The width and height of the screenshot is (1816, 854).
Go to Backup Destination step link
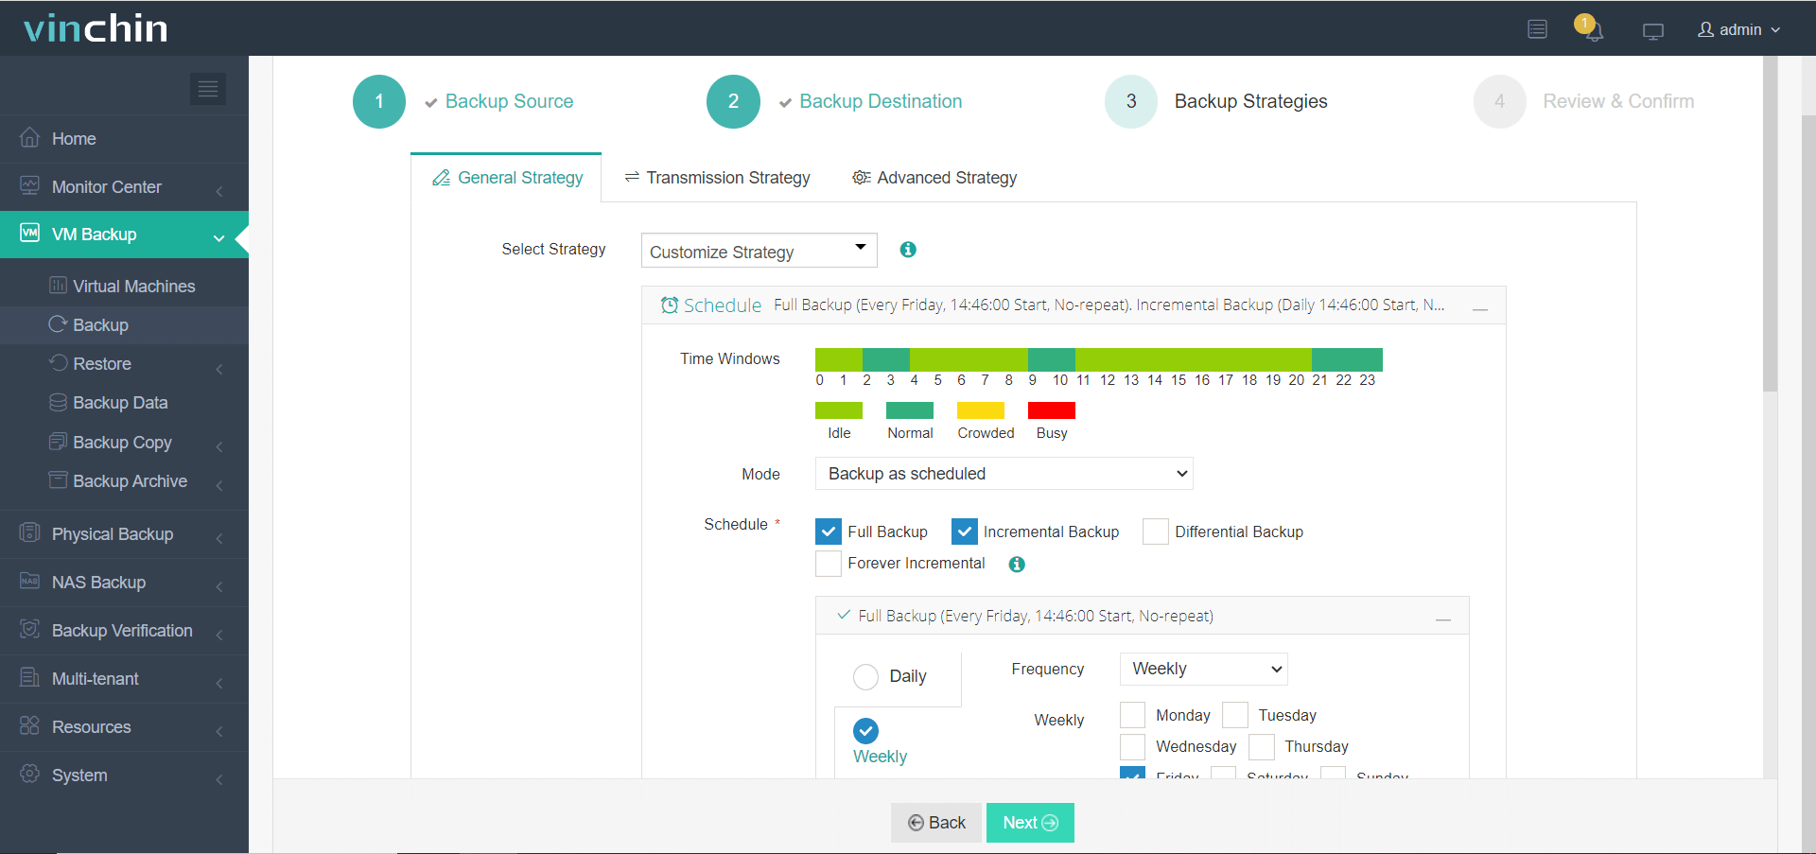pyautogui.click(x=881, y=101)
